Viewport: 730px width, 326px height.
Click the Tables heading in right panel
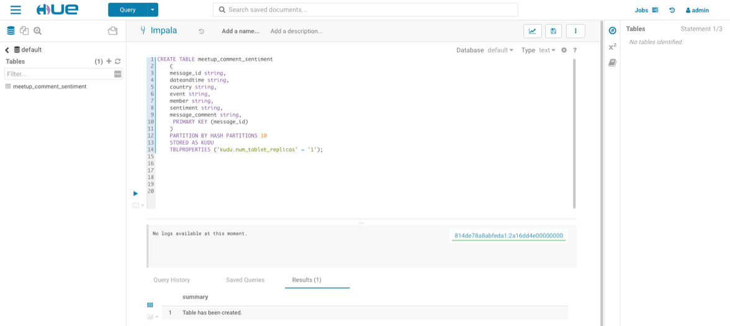click(636, 29)
